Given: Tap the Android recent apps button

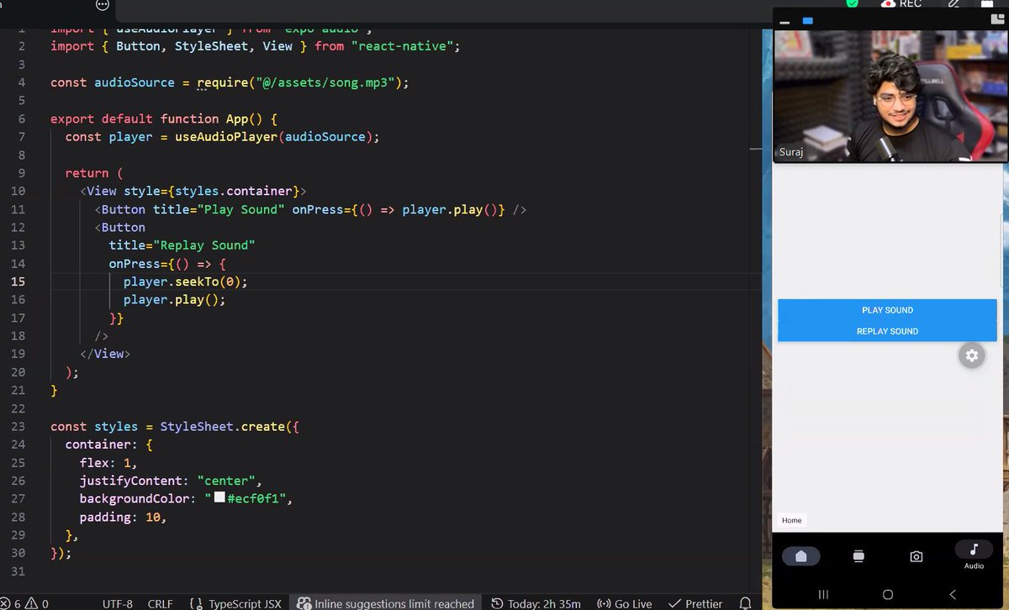Looking at the screenshot, I should [x=823, y=594].
